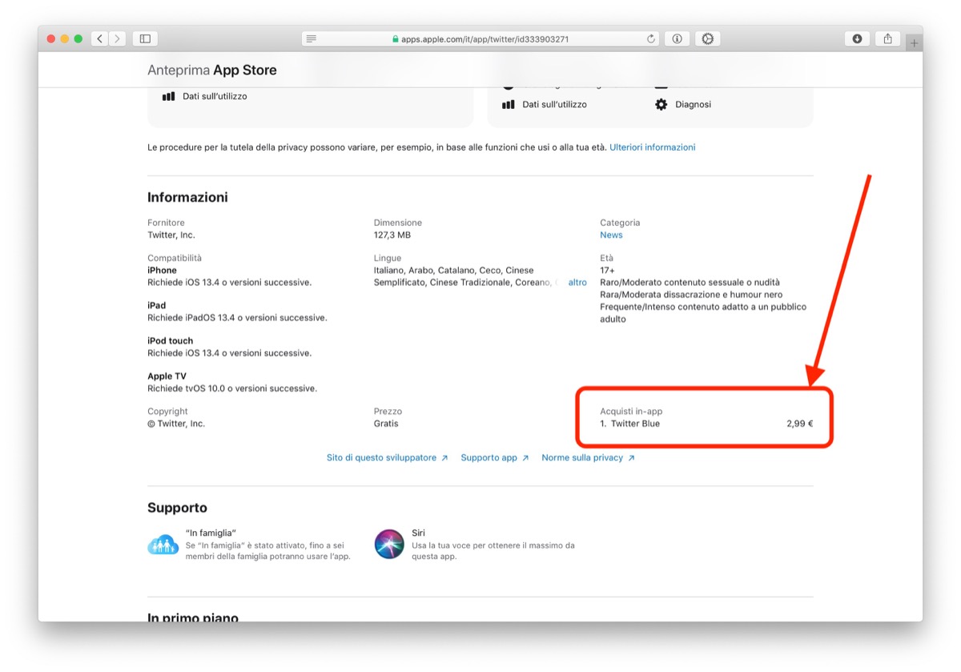The height and width of the screenshot is (672, 961).
Task: Click Richiede iPadOS 13.4 requirement text
Action: click(237, 318)
